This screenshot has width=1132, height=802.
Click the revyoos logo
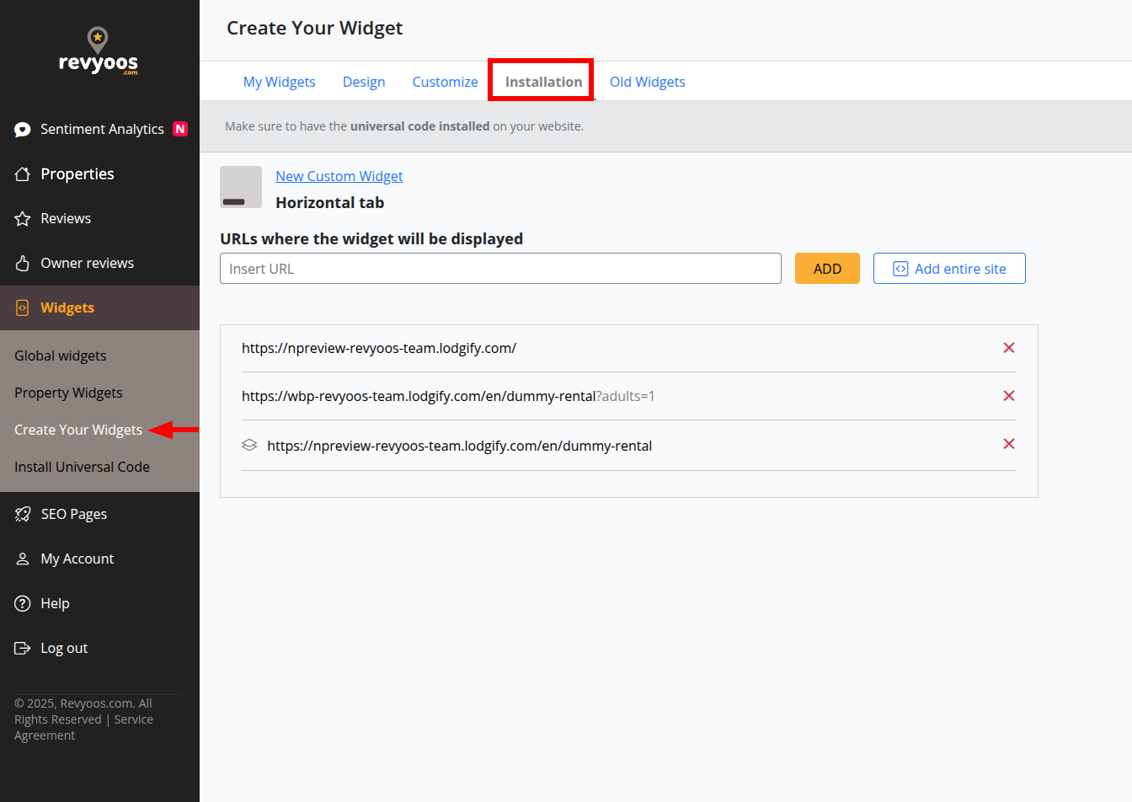tap(98, 51)
